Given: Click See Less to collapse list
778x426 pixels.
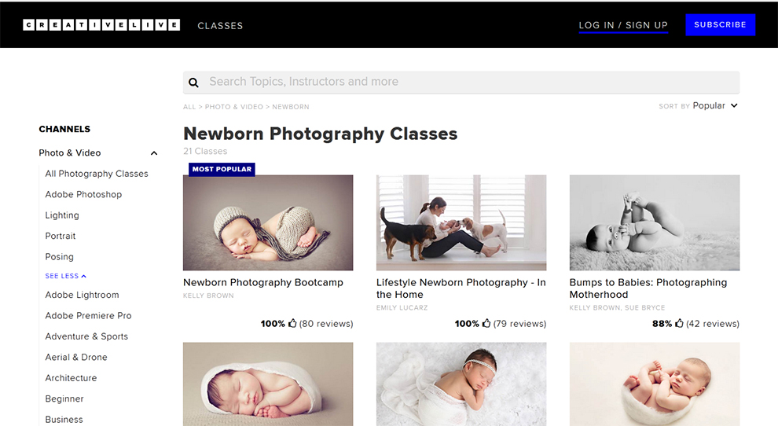Looking at the screenshot, I should click(65, 277).
